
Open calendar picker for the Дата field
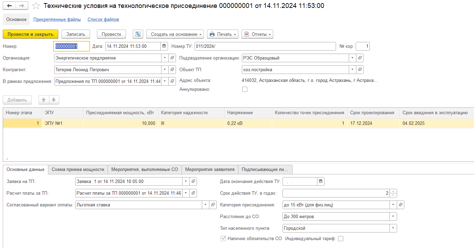(x=164, y=46)
